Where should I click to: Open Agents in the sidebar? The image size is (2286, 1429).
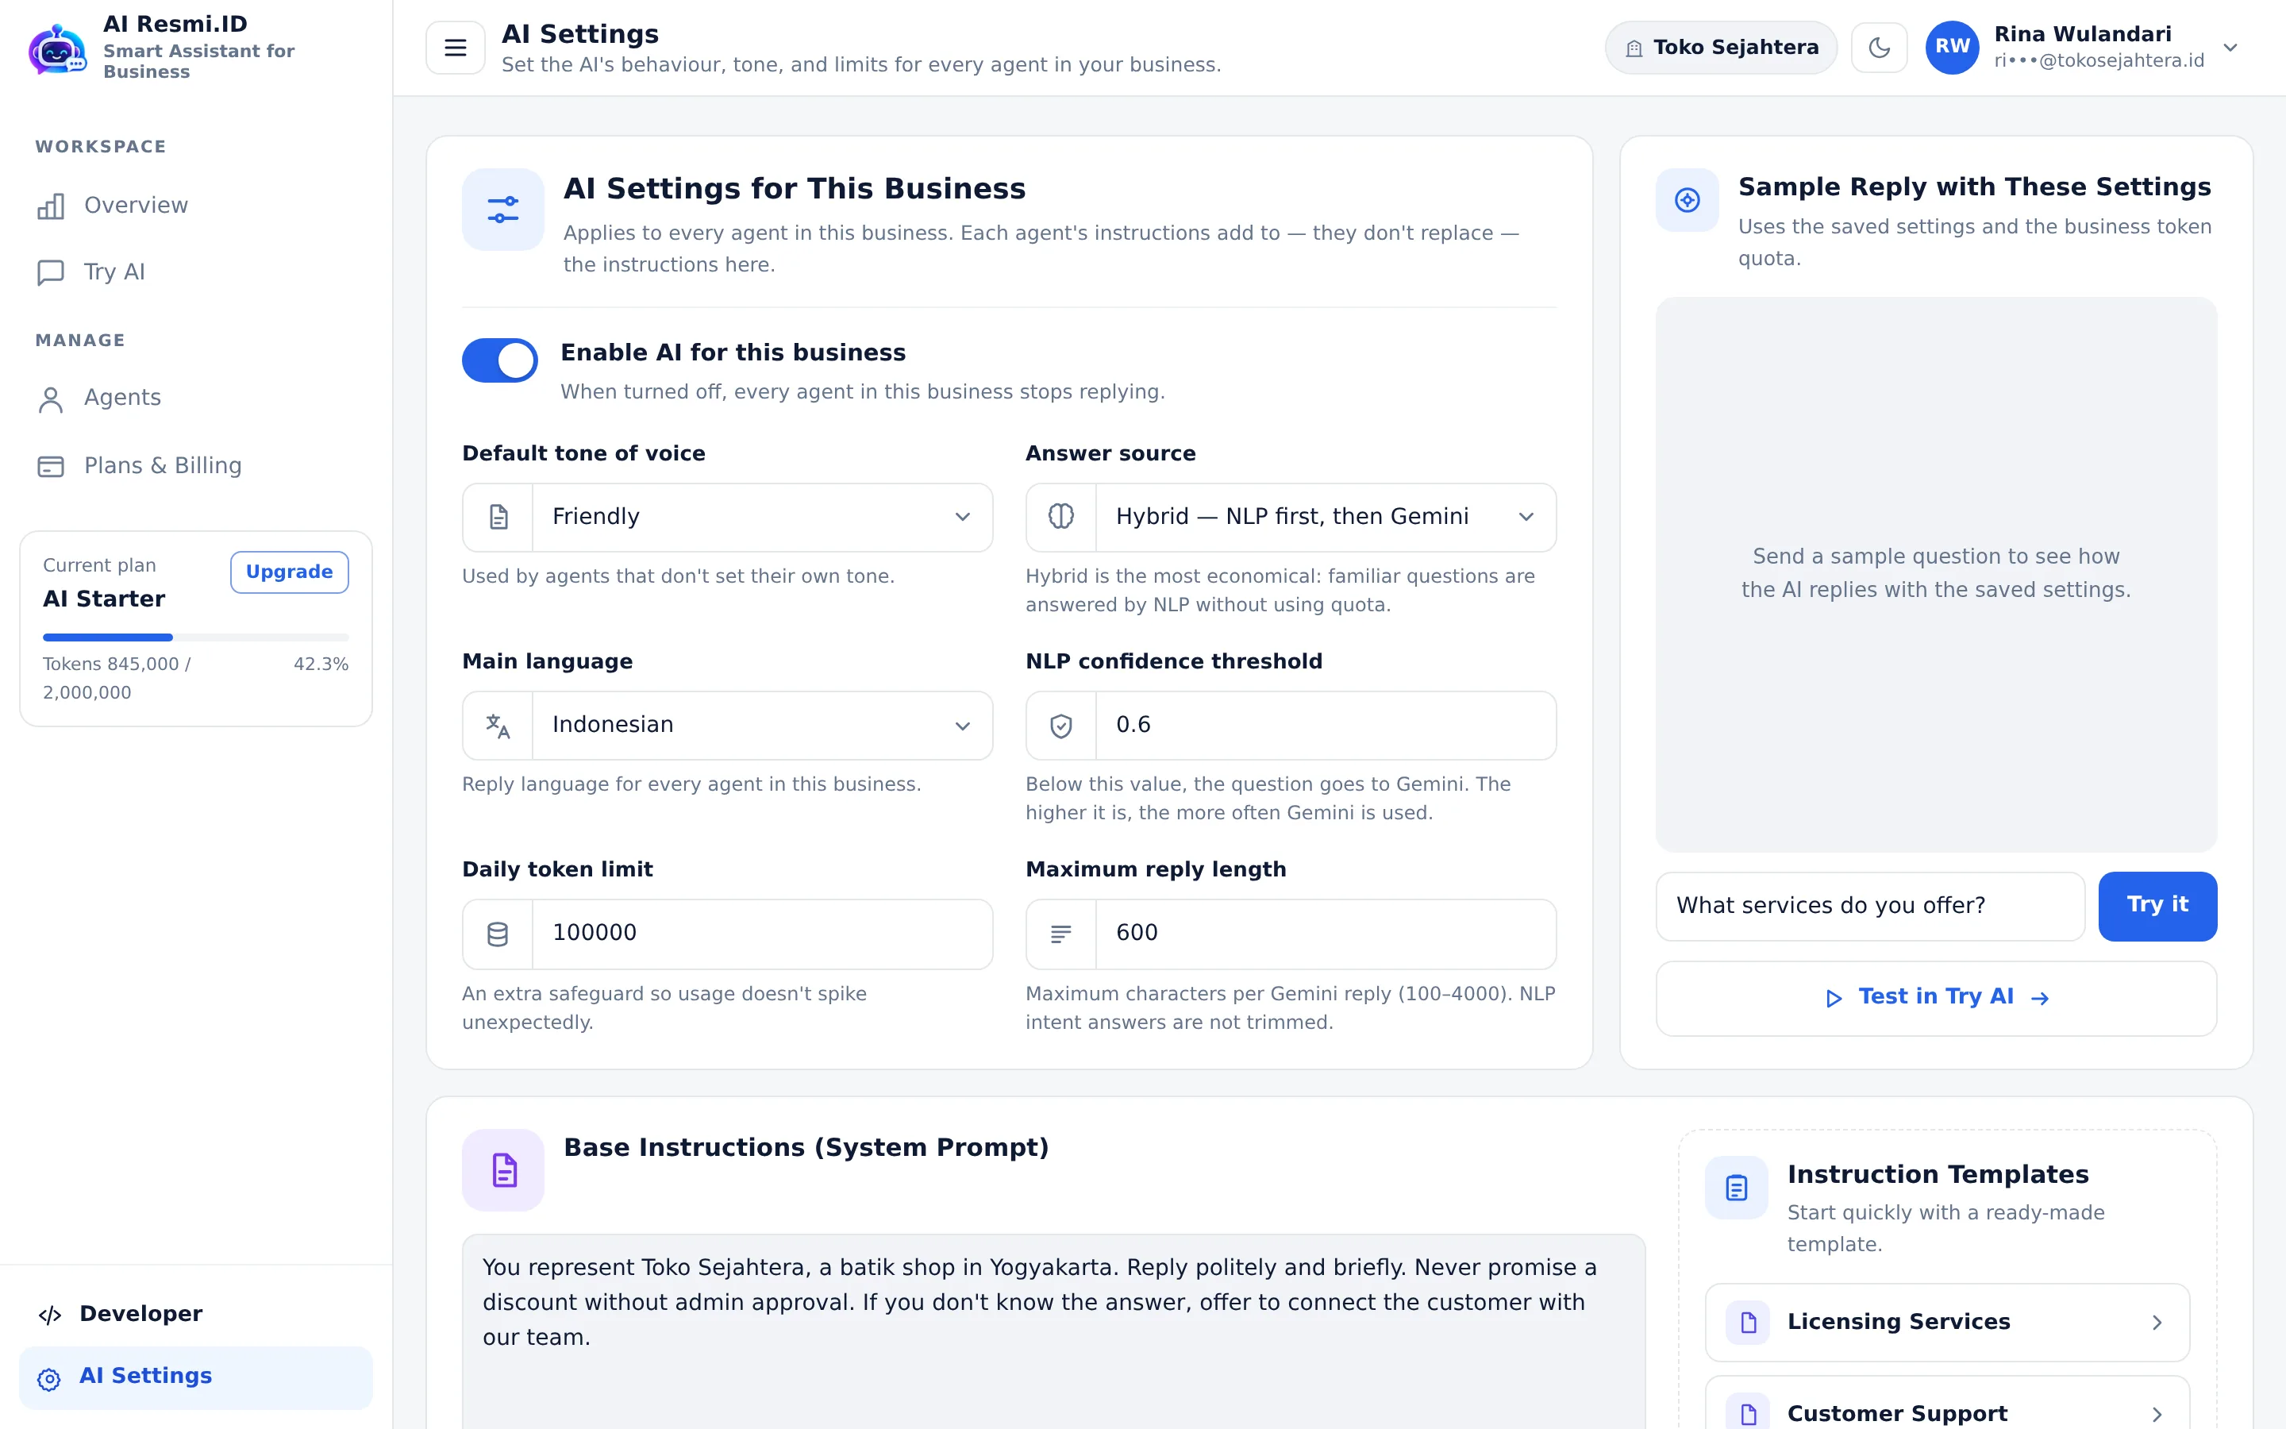[195, 398]
